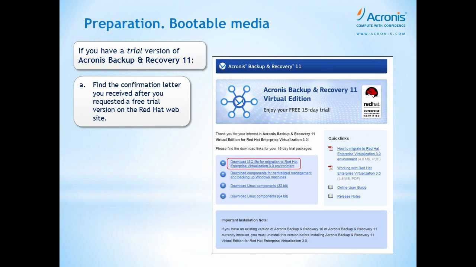This screenshot has height=267, width=476.
Task: Open Download ISO file for migration link
Action: tap(264, 164)
